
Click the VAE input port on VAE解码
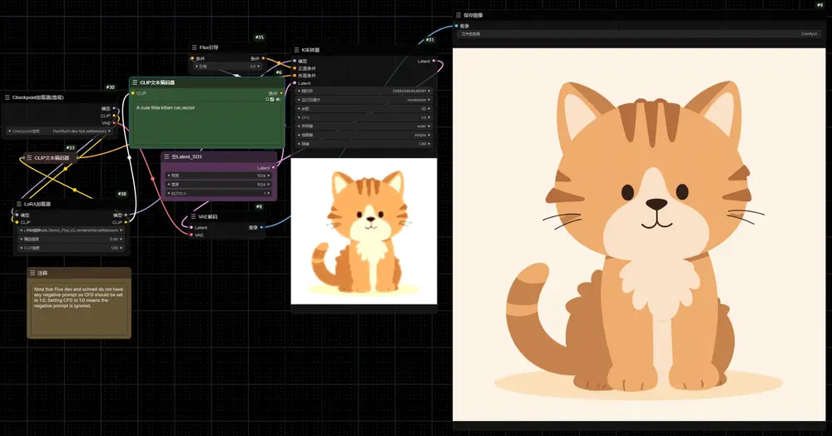click(x=191, y=235)
